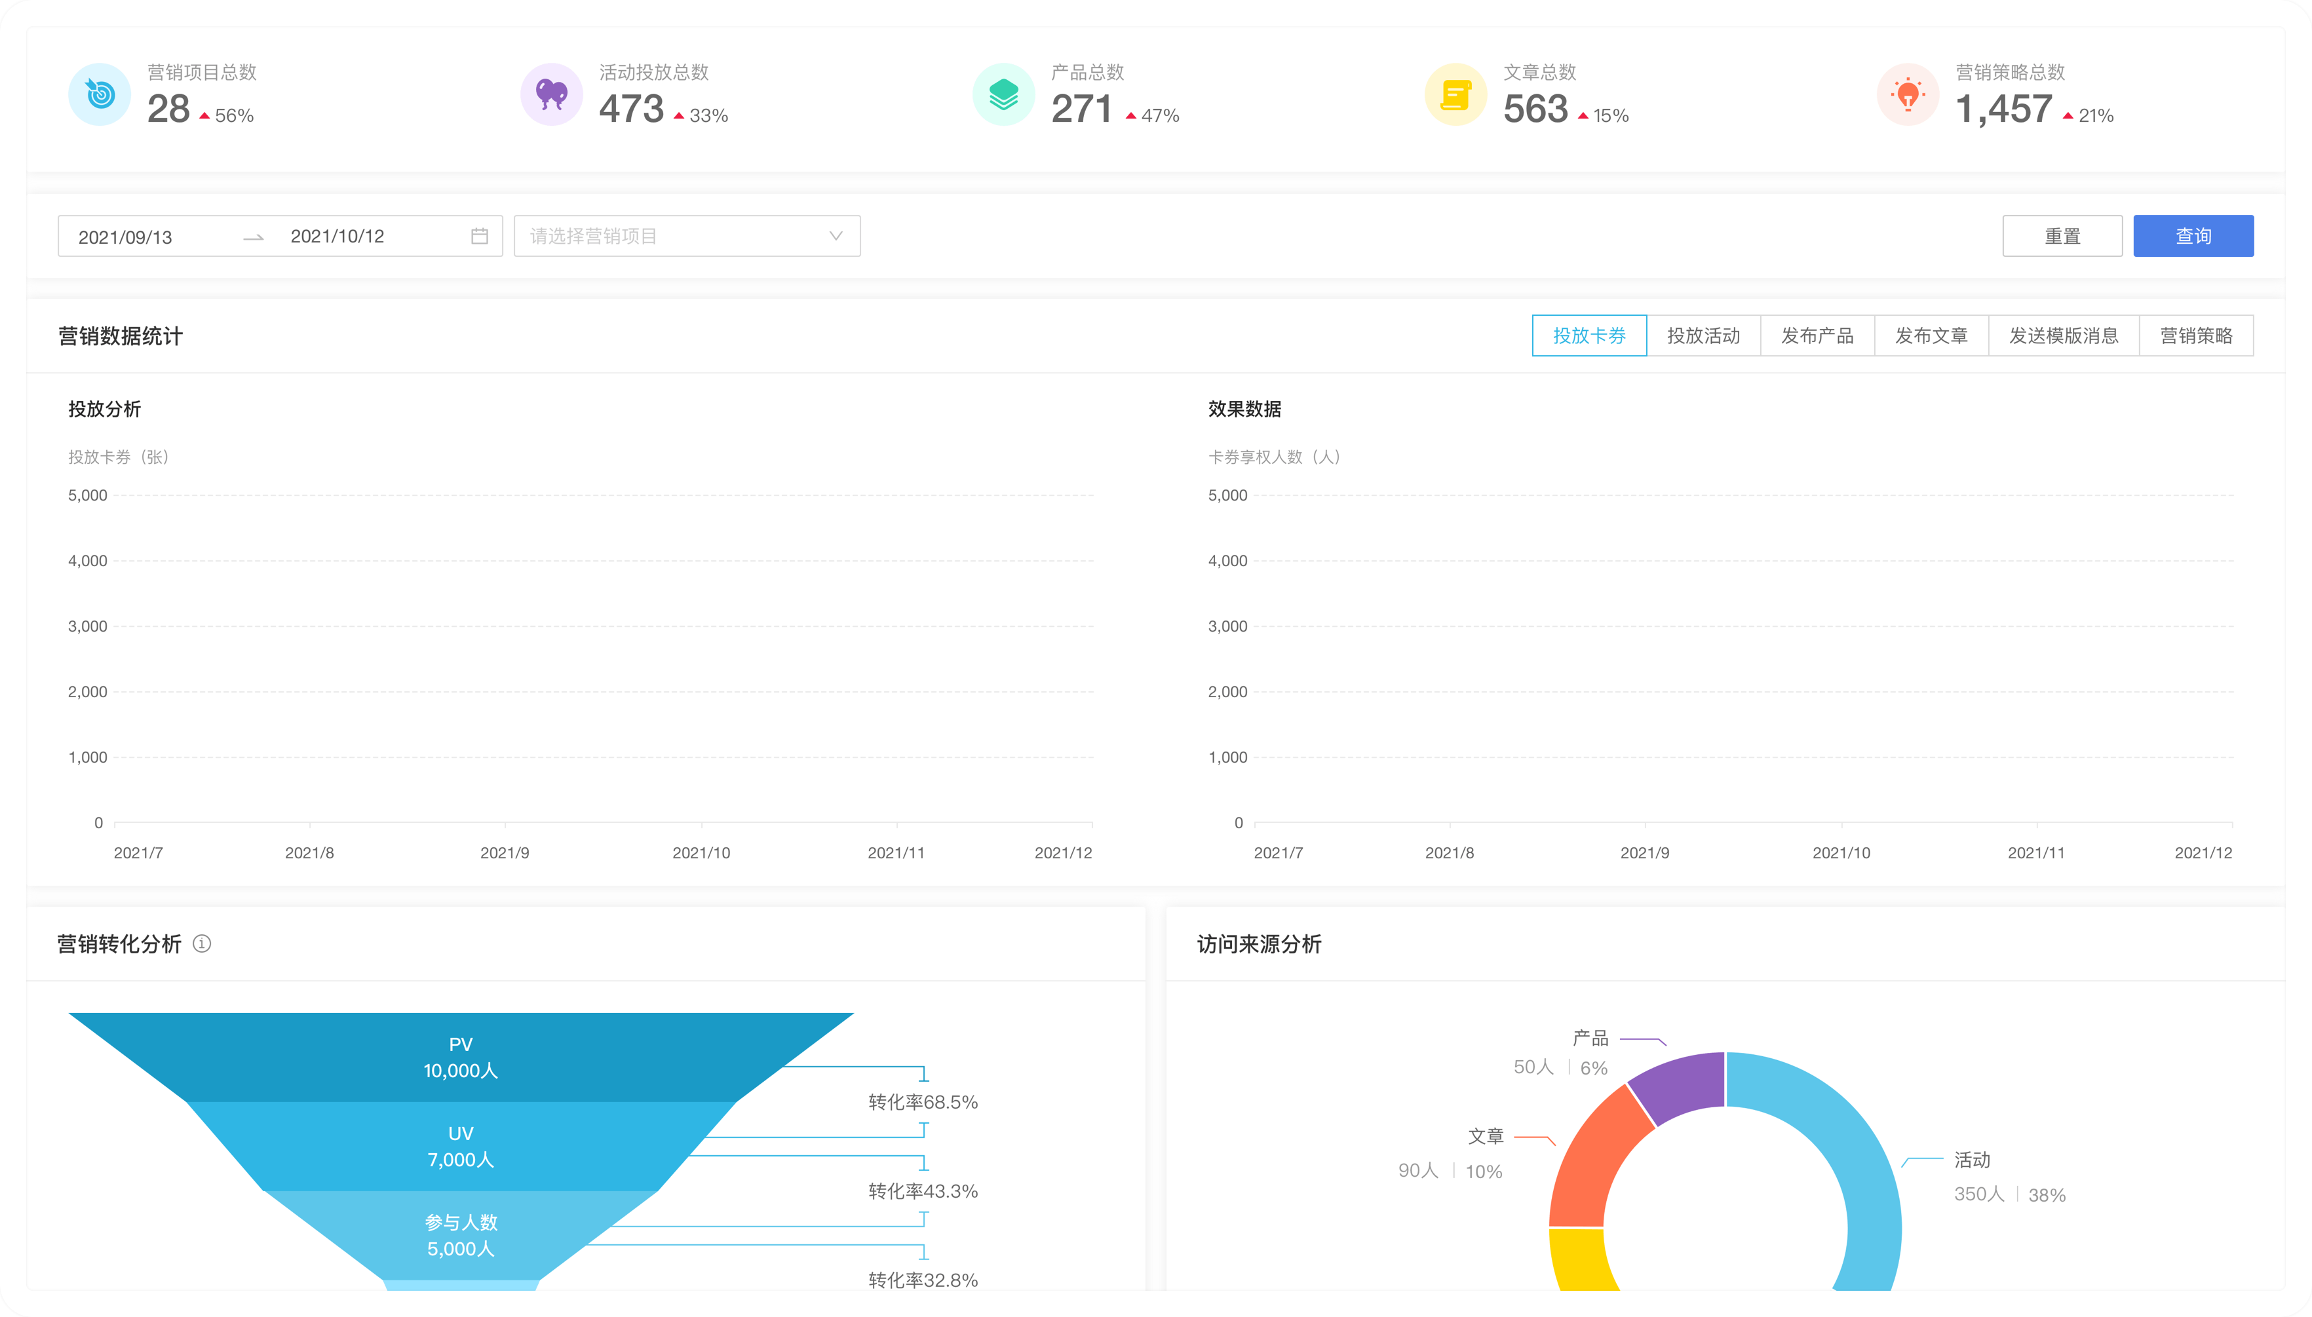Click the 重置 reset button

click(x=2062, y=236)
